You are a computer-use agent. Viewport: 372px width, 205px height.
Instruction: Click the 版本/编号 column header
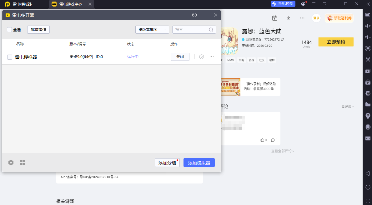click(x=78, y=44)
